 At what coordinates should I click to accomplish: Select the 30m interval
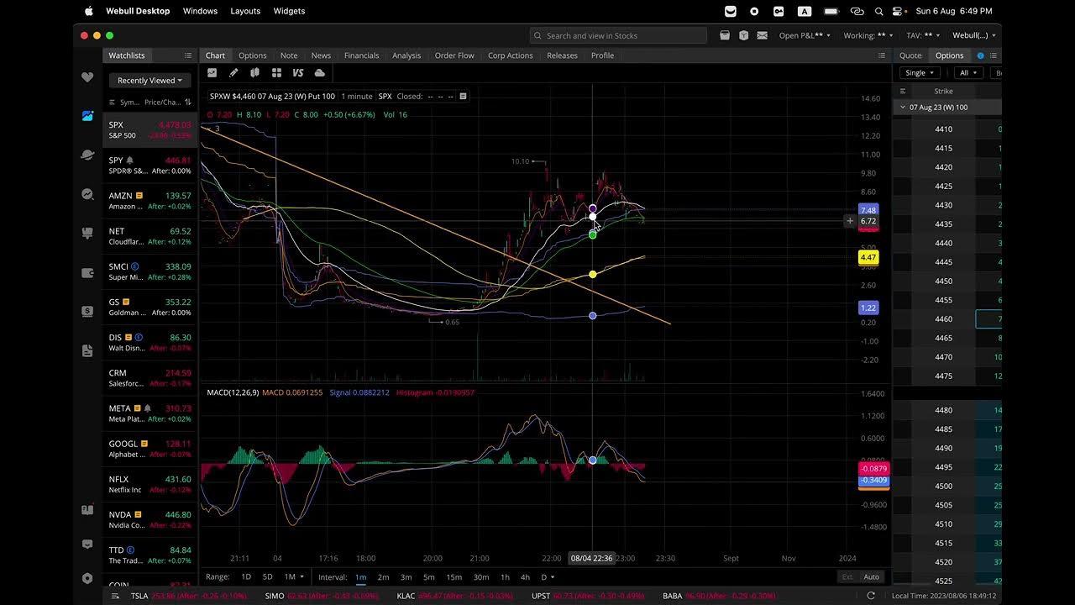pyautogui.click(x=481, y=577)
